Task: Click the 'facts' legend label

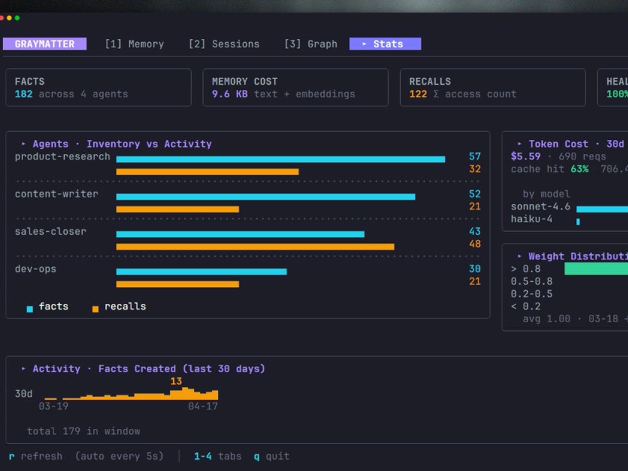Action: coord(53,306)
